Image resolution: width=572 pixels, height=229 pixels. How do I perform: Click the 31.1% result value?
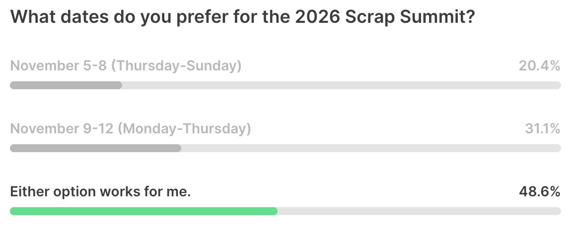(542, 129)
